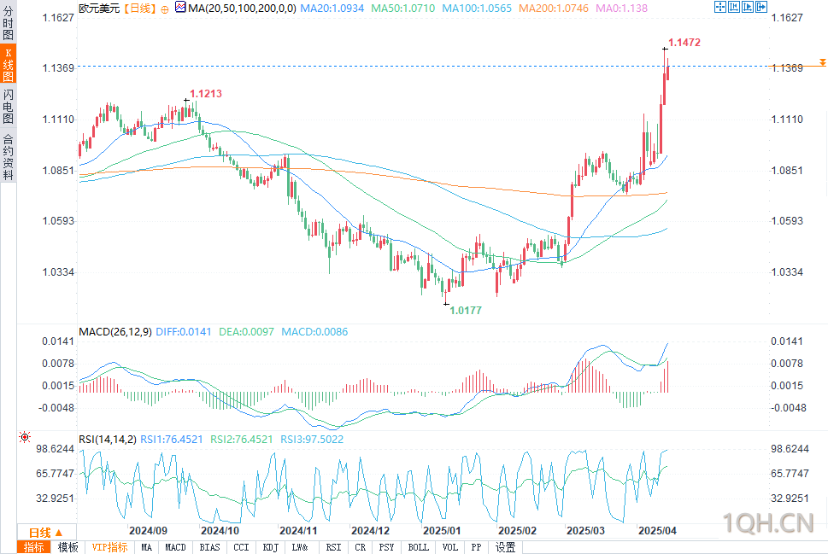Choose the LW& indicator button
The image size is (828, 554).
[x=300, y=547]
